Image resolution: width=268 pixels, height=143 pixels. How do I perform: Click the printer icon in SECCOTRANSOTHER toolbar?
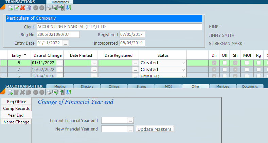[49, 92]
